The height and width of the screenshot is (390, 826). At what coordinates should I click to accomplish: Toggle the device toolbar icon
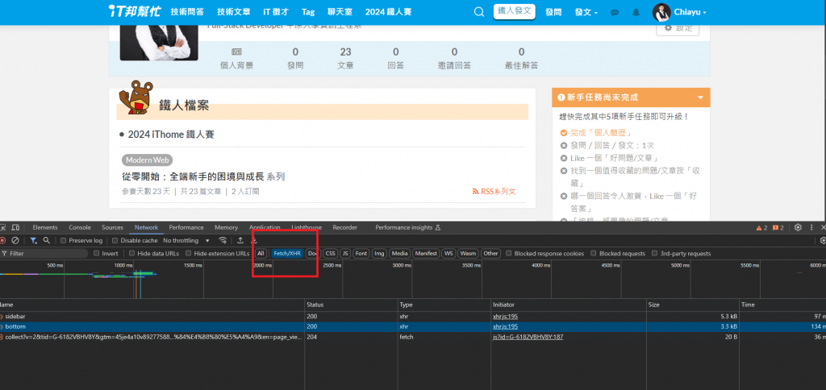16,227
